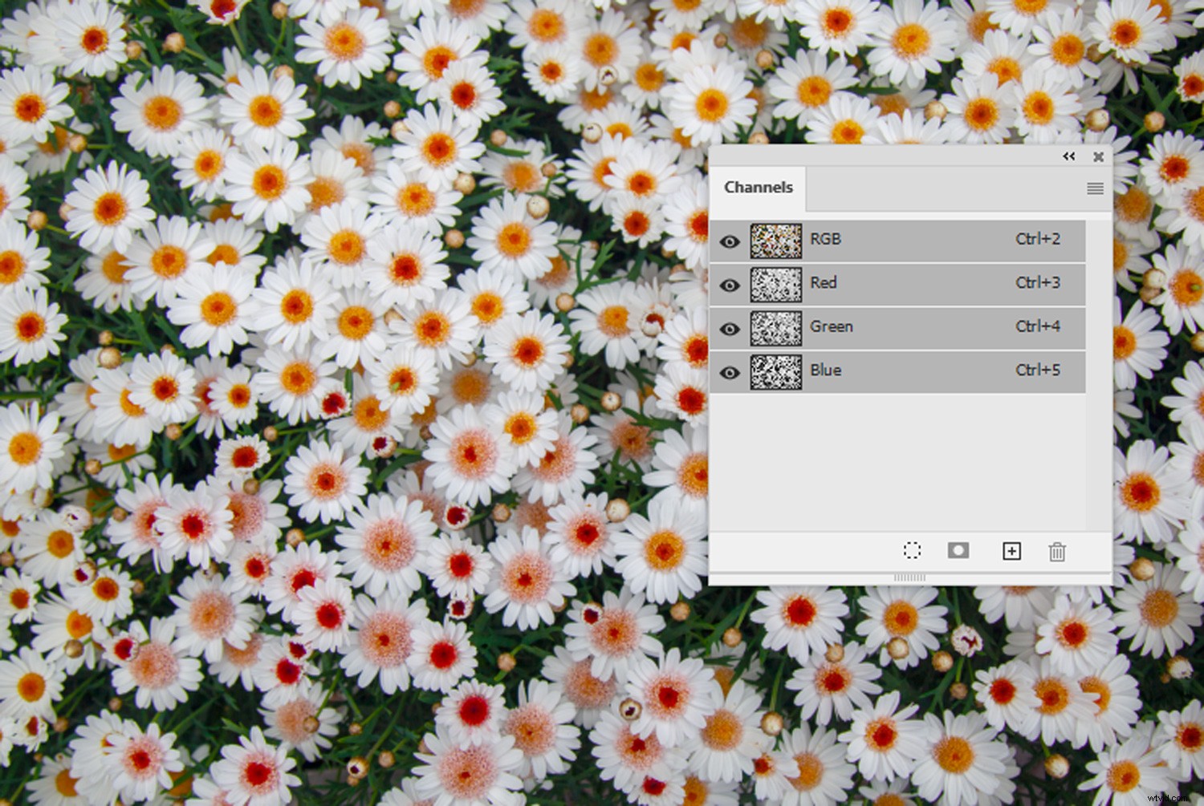Click the Red channel thumbnail
1204x806 pixels.
point(777,284)
